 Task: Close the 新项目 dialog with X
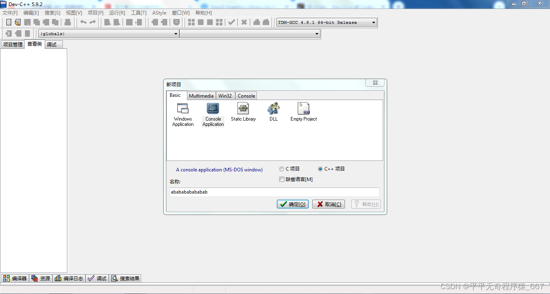tap(375, 83)
